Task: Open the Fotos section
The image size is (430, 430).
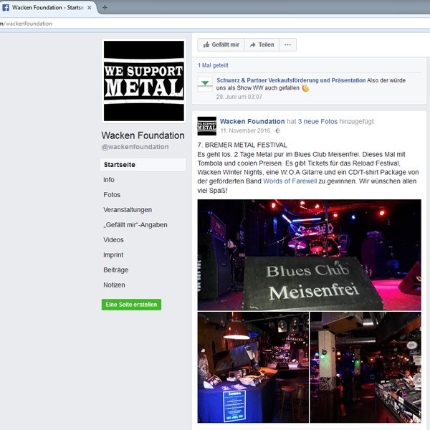Action: (x=112, y=195)
